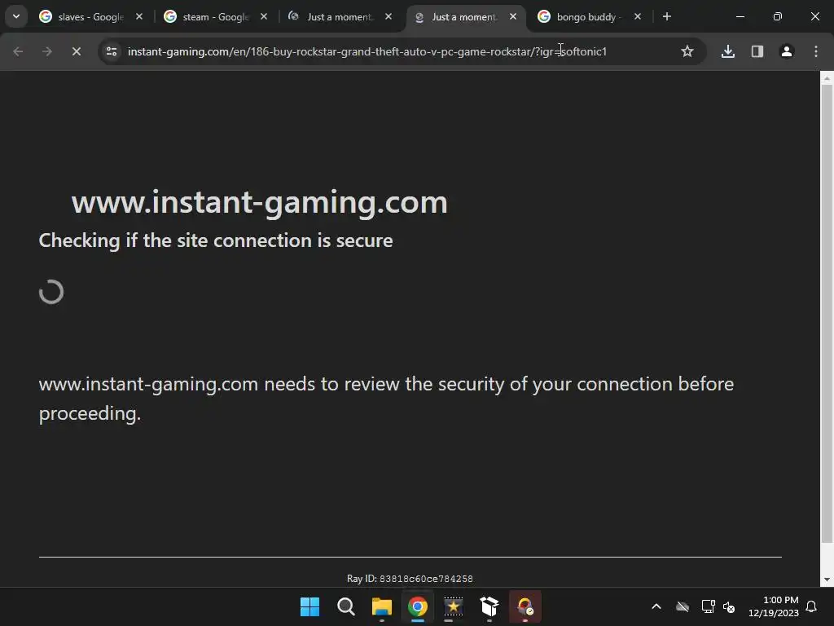This screenshot has height=626, width=834.
Task: Open the notifications bell icon
Action: [811, 606]
